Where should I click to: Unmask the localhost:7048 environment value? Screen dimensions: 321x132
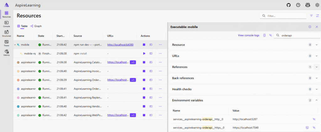point(314,128)
